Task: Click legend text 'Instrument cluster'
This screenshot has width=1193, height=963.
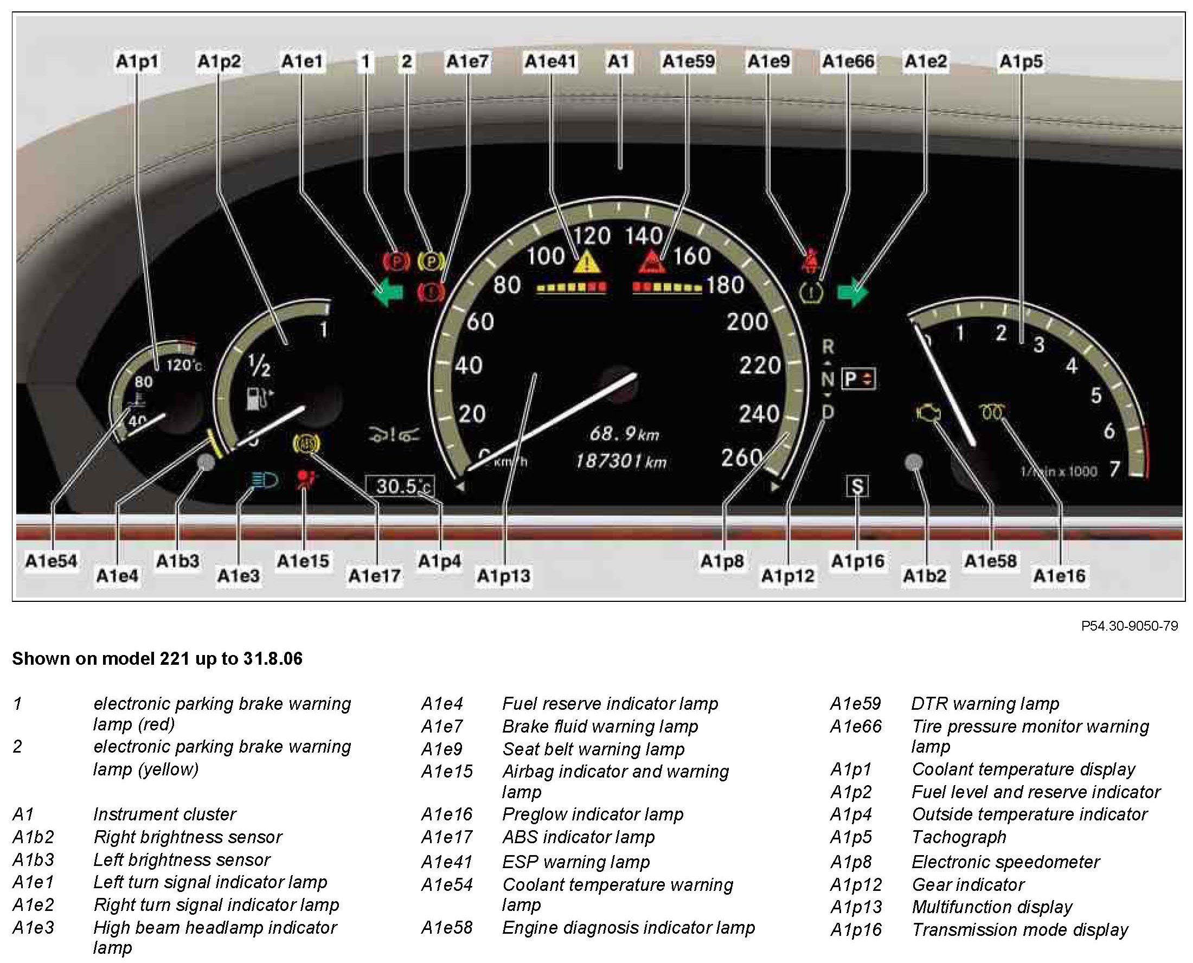Action: click(x=164, y=814)
